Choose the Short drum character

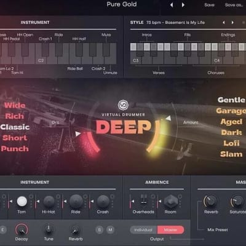15,138
